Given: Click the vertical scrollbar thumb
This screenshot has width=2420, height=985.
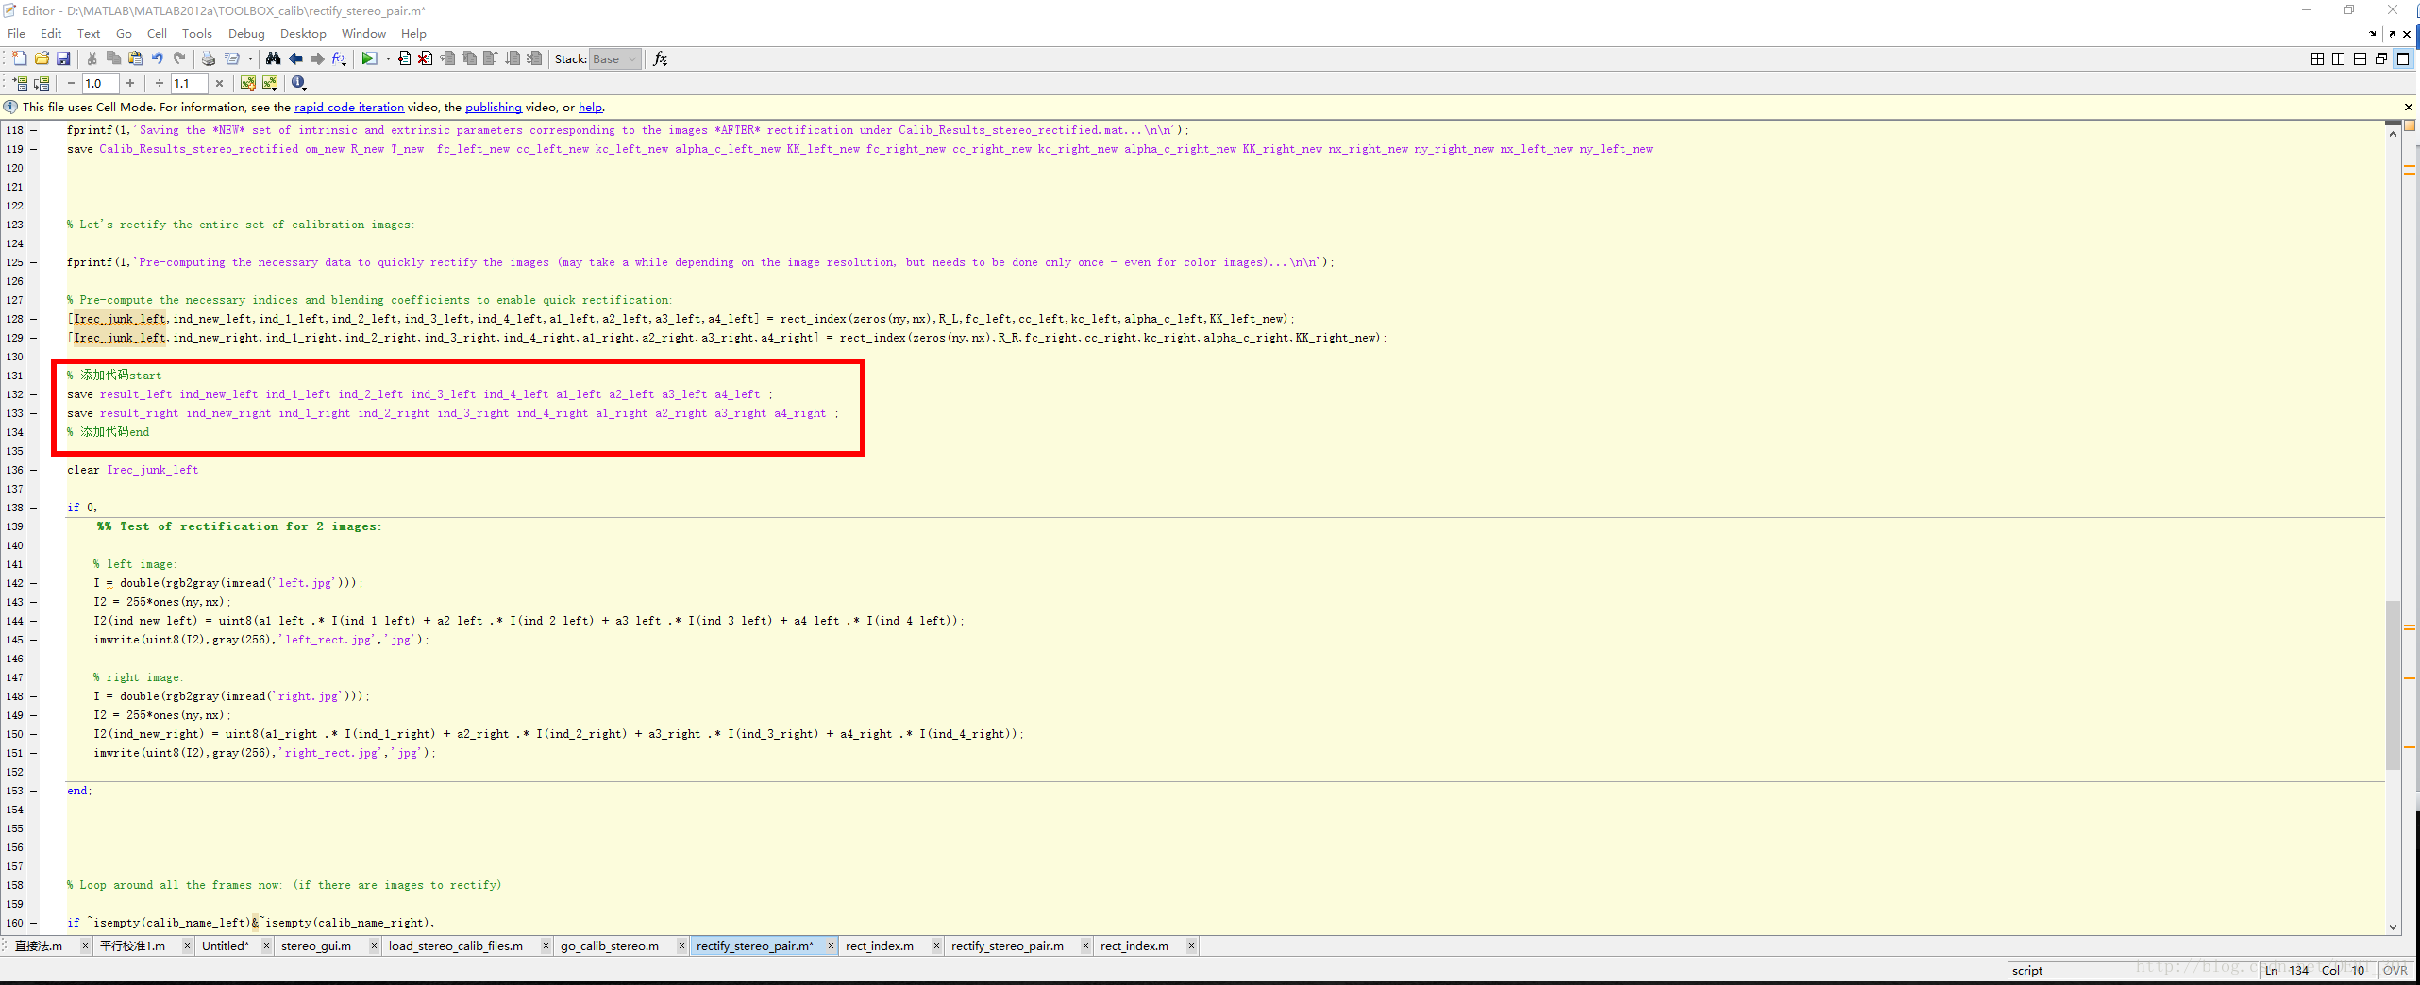Looking at the screenshot, I should 2393,684.
